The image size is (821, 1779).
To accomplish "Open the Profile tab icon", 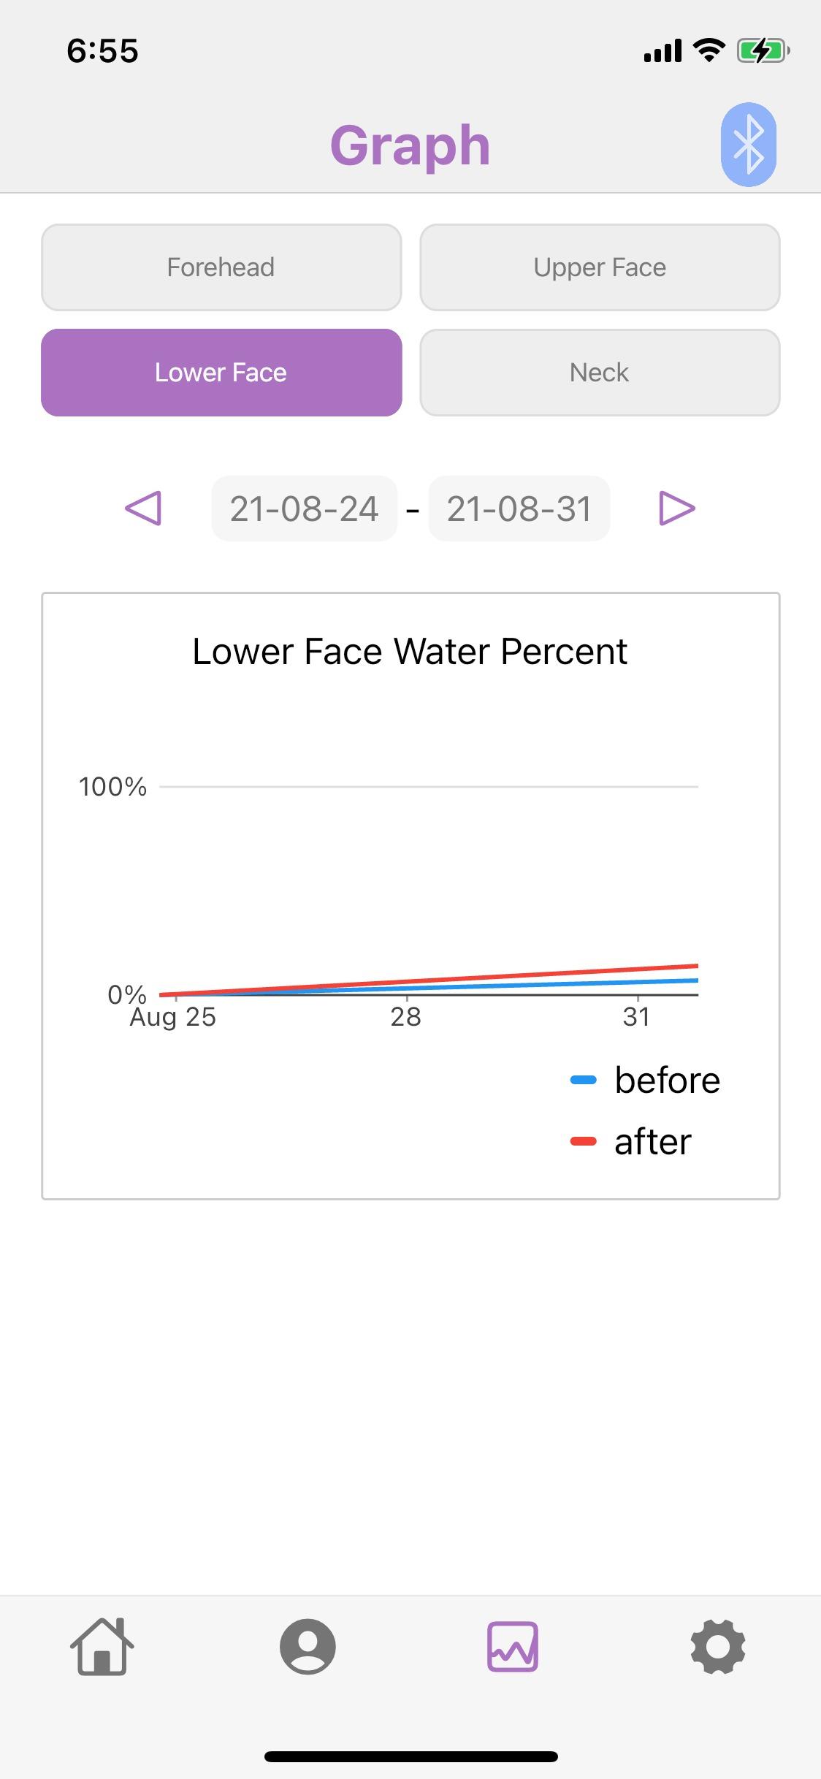I will click(x=308, y=1647).
